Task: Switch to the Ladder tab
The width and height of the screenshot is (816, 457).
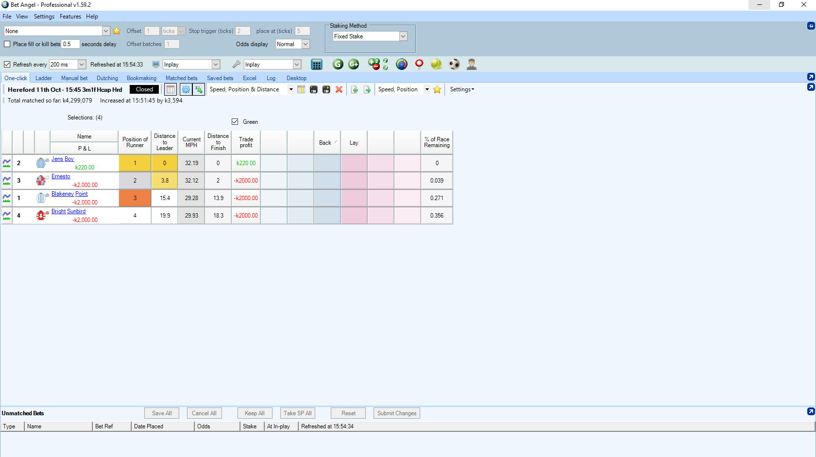Action: (x=44, y=78)
